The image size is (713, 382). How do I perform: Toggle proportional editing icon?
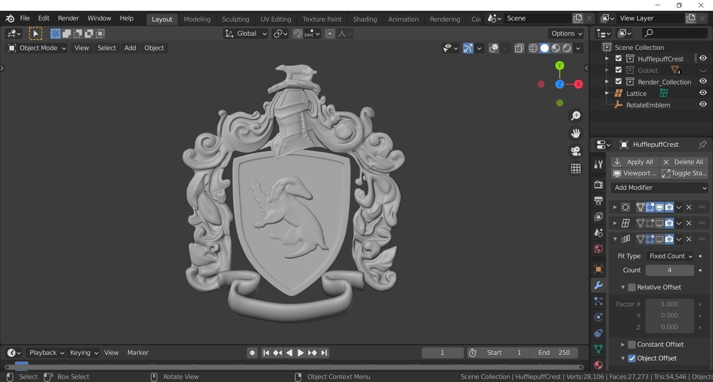[330, 34]
